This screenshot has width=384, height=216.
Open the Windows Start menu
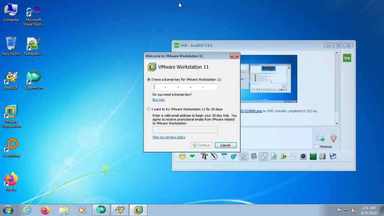[x=8, y=210]
